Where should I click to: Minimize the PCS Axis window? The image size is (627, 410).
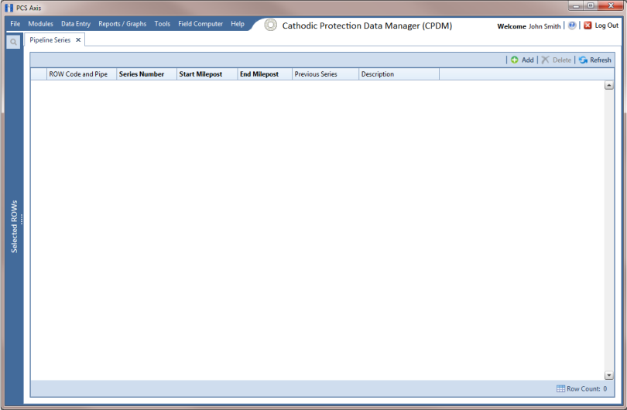[576, 5]
